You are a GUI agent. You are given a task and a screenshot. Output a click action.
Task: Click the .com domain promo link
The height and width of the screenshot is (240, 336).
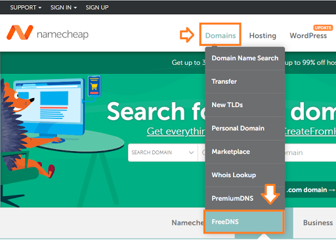(310, 190)
